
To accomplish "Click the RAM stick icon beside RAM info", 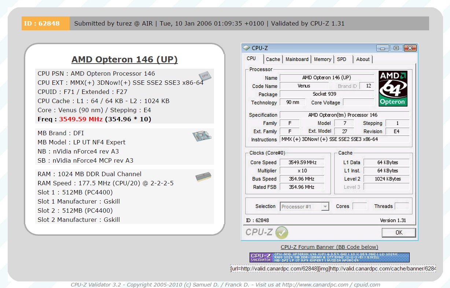I will click(x=204, y=177).
